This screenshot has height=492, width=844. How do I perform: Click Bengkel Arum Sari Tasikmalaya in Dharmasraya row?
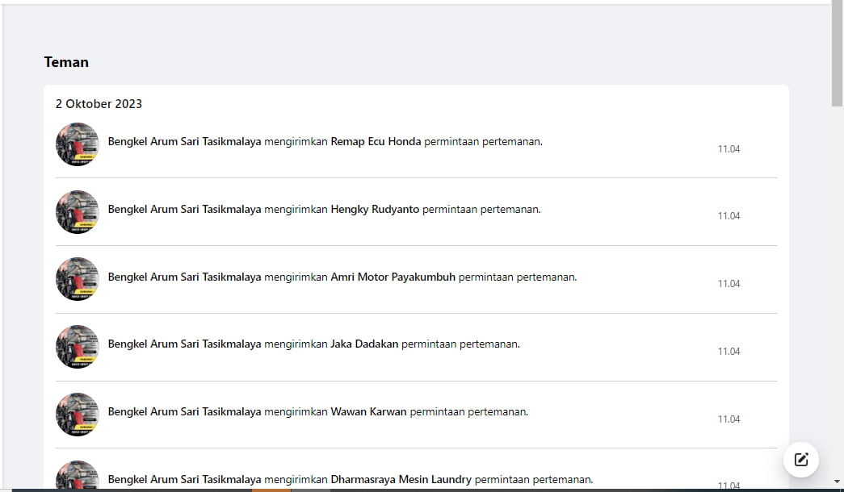pyautogui.click(x=185, y=479)
